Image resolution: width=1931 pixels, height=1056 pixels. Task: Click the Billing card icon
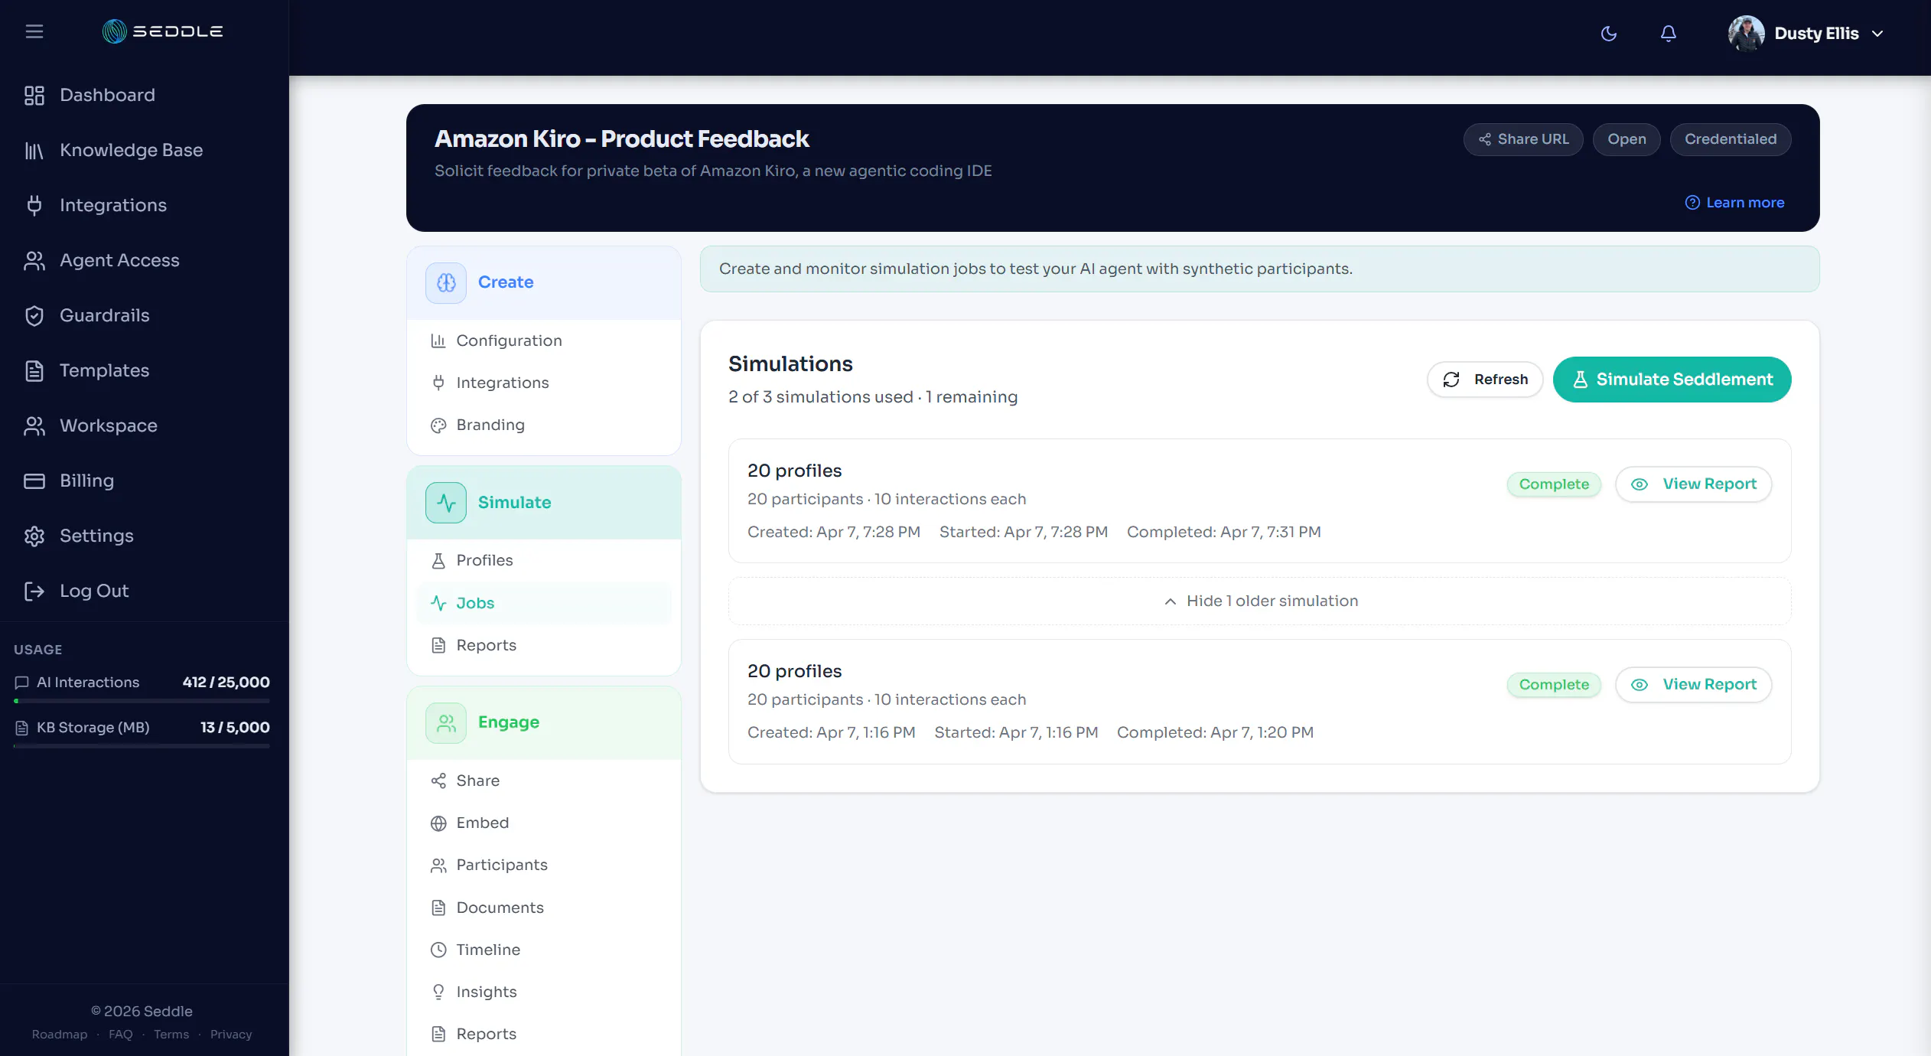pyautogui.click(x=34, y=481)
